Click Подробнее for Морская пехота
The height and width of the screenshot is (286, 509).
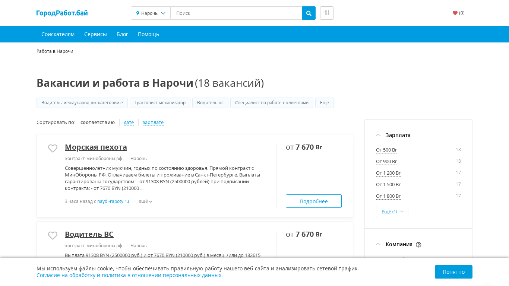(314, 201)
